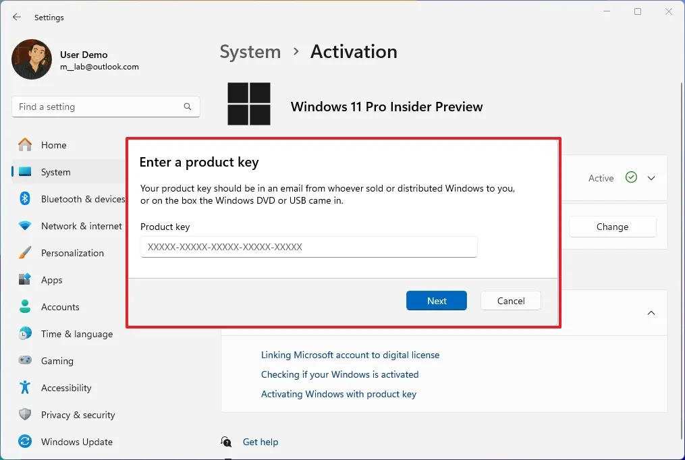Open Linking Microsoft account to digital license
The image size is (685, 460).
click(x=350, y=355)
